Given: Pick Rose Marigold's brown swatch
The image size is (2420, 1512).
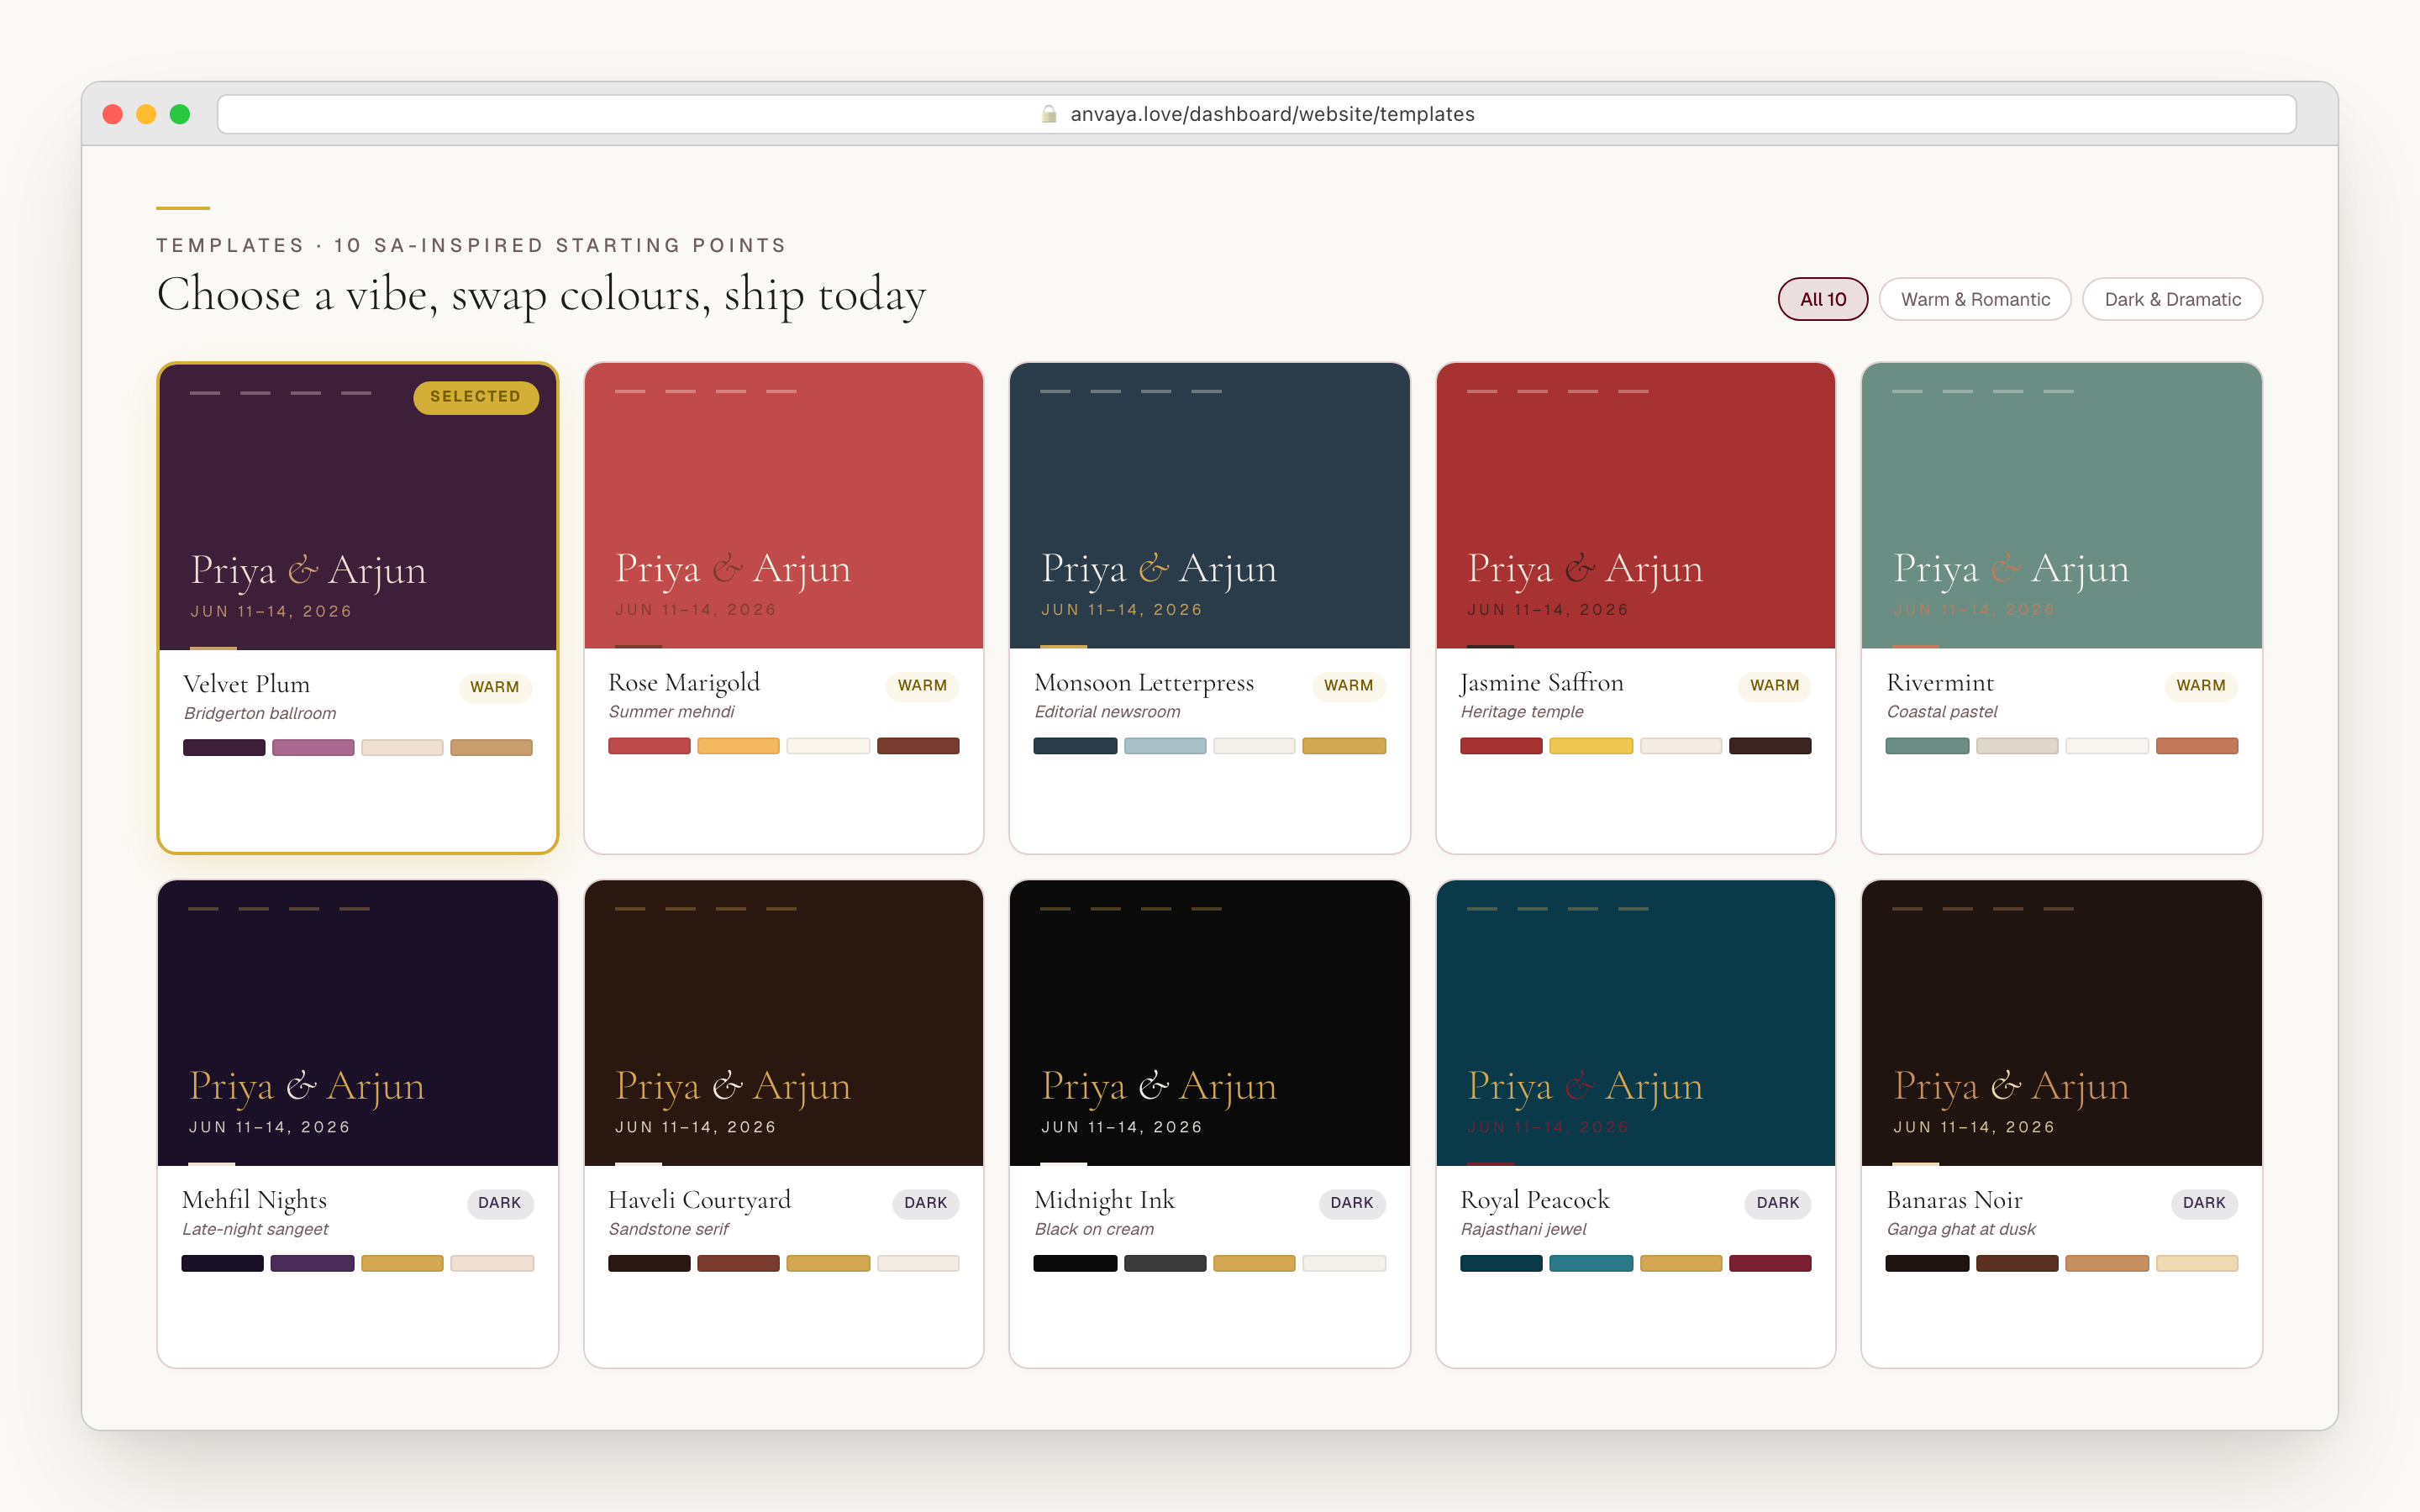Looking at the screenshot, I should [x=918, y=746].
